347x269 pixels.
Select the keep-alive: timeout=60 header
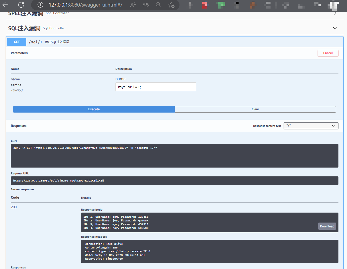click(104, 259)
